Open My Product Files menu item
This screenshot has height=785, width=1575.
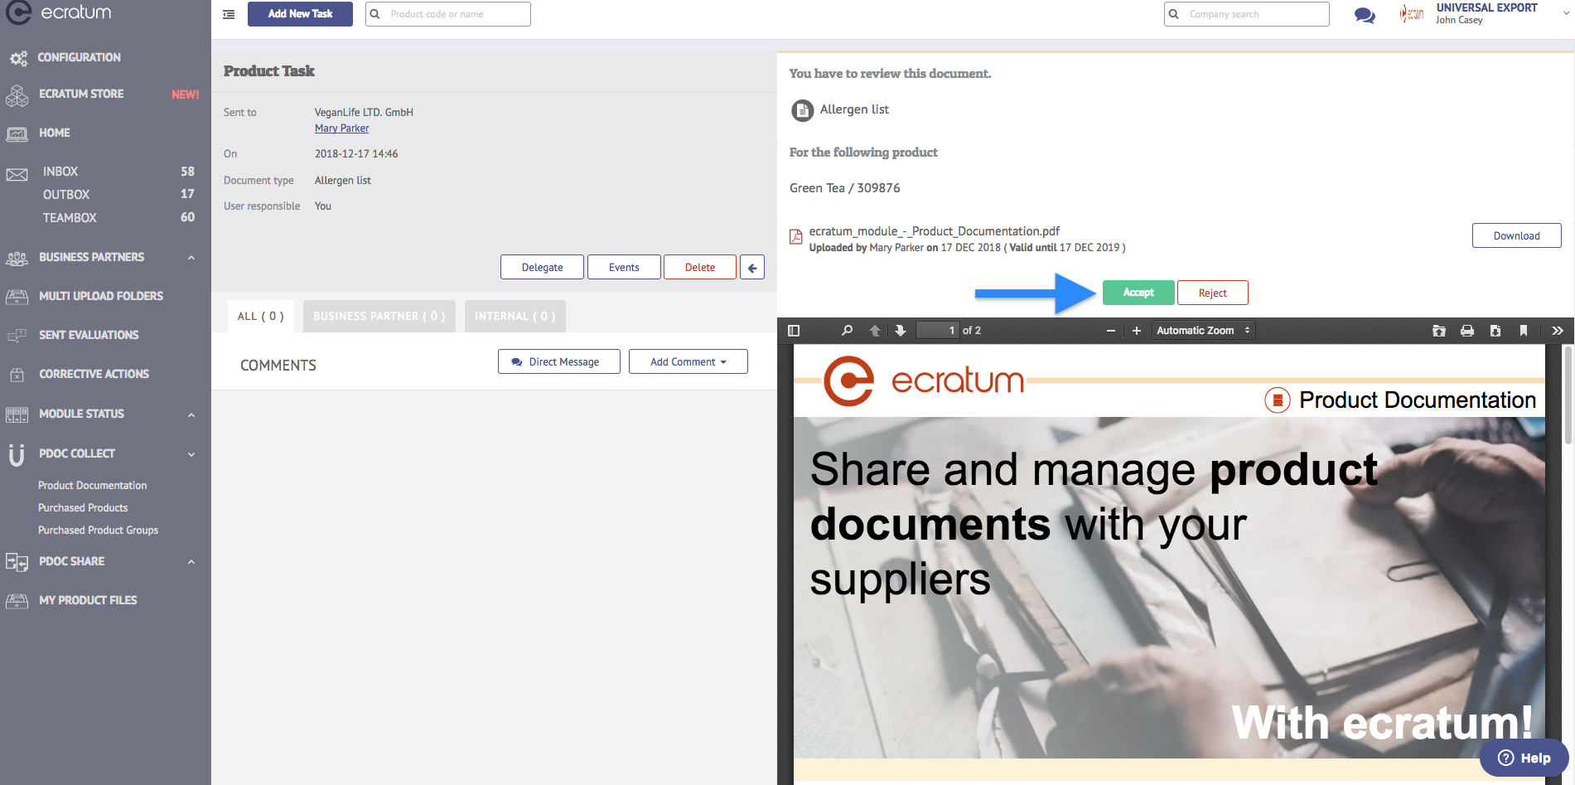[88, 601]
